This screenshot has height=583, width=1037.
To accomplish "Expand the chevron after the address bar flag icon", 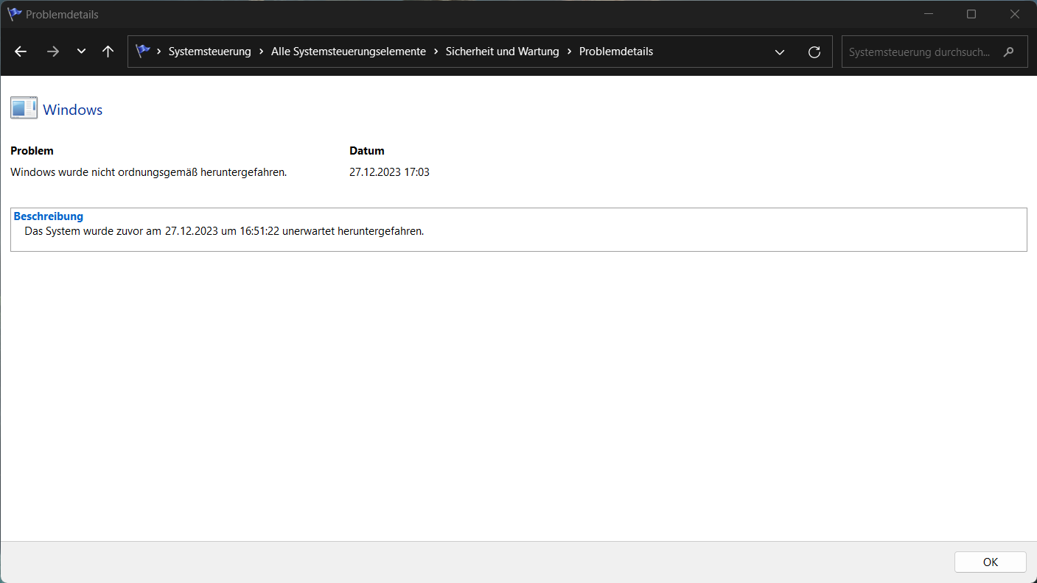I will pyautogui.click(x=159, y=52).
